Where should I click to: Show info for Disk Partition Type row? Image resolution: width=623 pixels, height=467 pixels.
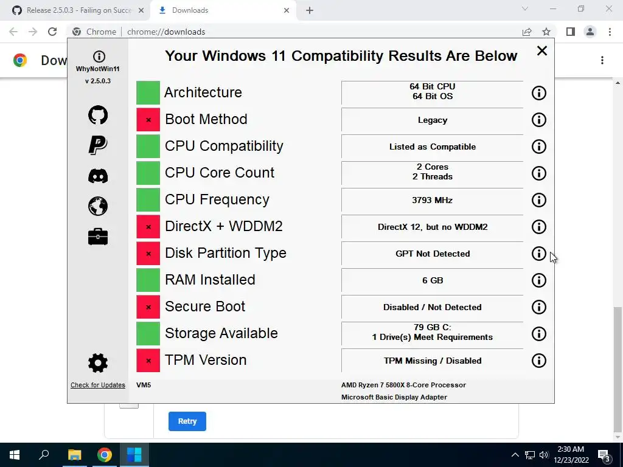coord(539,254)
